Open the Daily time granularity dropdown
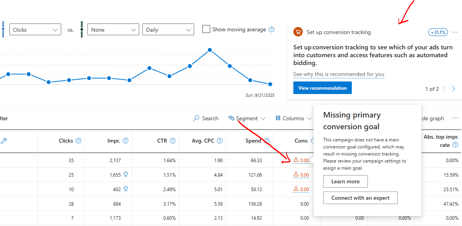Screen dimensions: 462x226 [168, 29]
